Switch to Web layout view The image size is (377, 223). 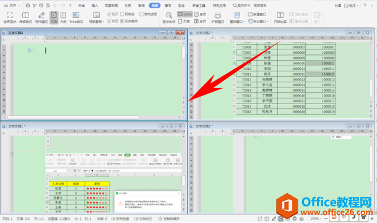(x=76, y=17)
